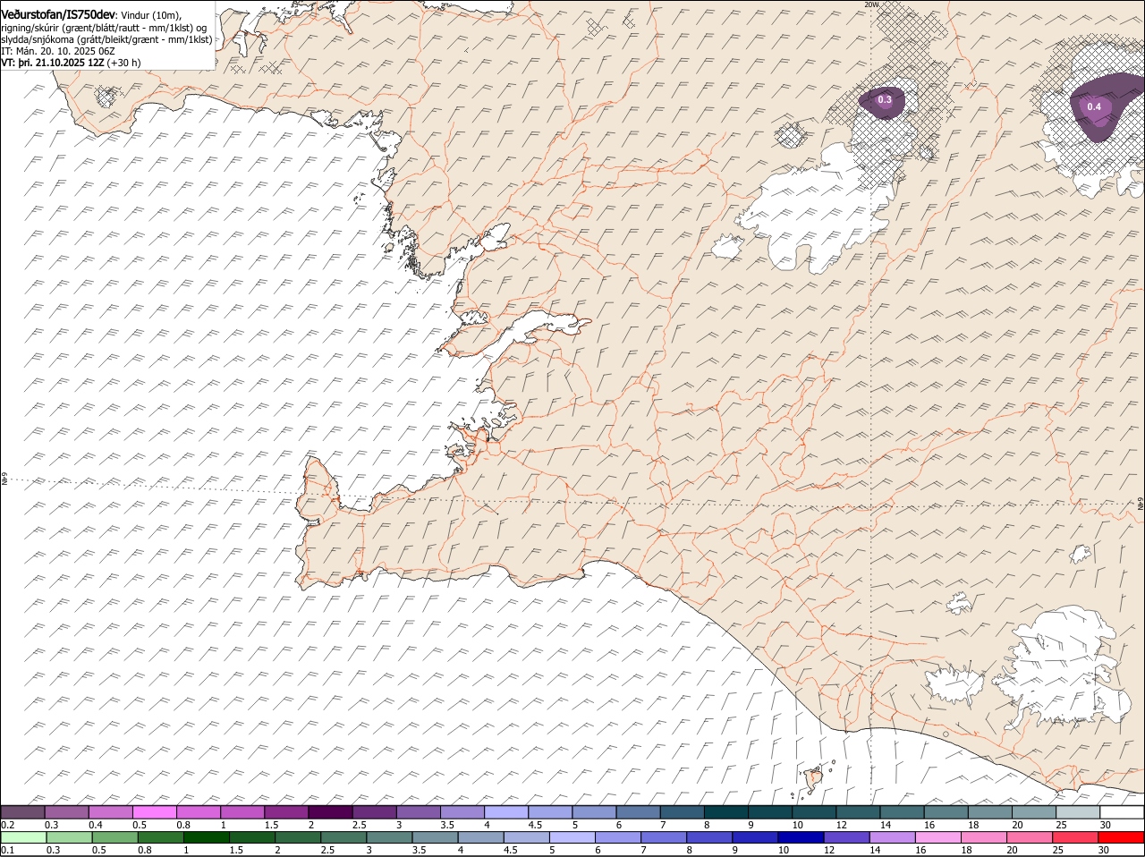1145x857 pixels.
Task: Pick bottom-row blue swatch starting at 8
Action: (x=708, y=837)
